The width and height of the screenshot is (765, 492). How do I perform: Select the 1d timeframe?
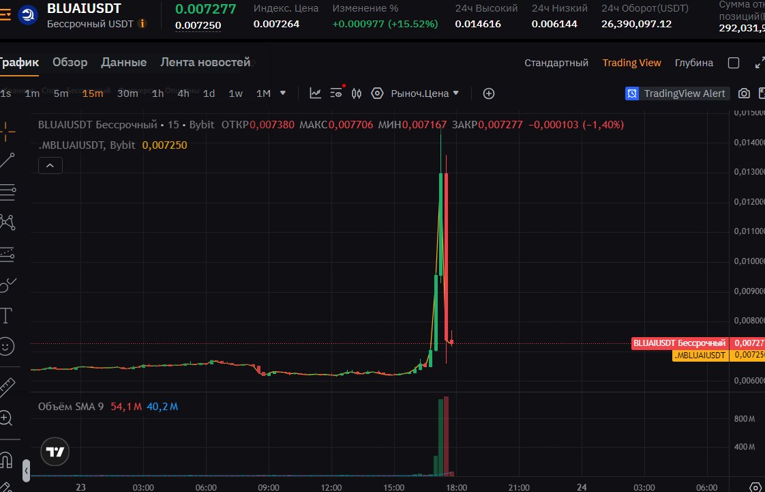[x=209, y=93]
